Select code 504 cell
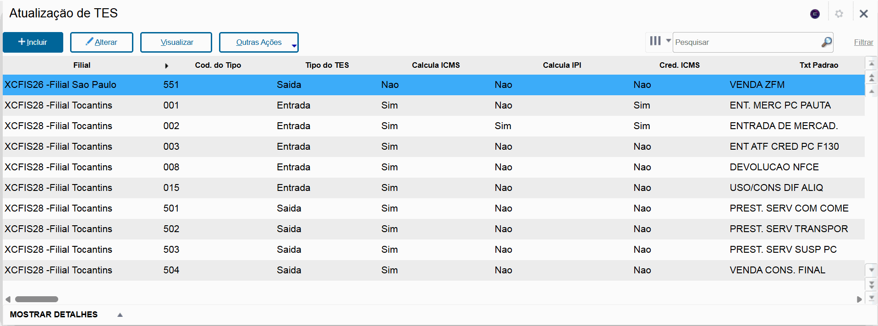878x326 pixels. pos(171,270)
